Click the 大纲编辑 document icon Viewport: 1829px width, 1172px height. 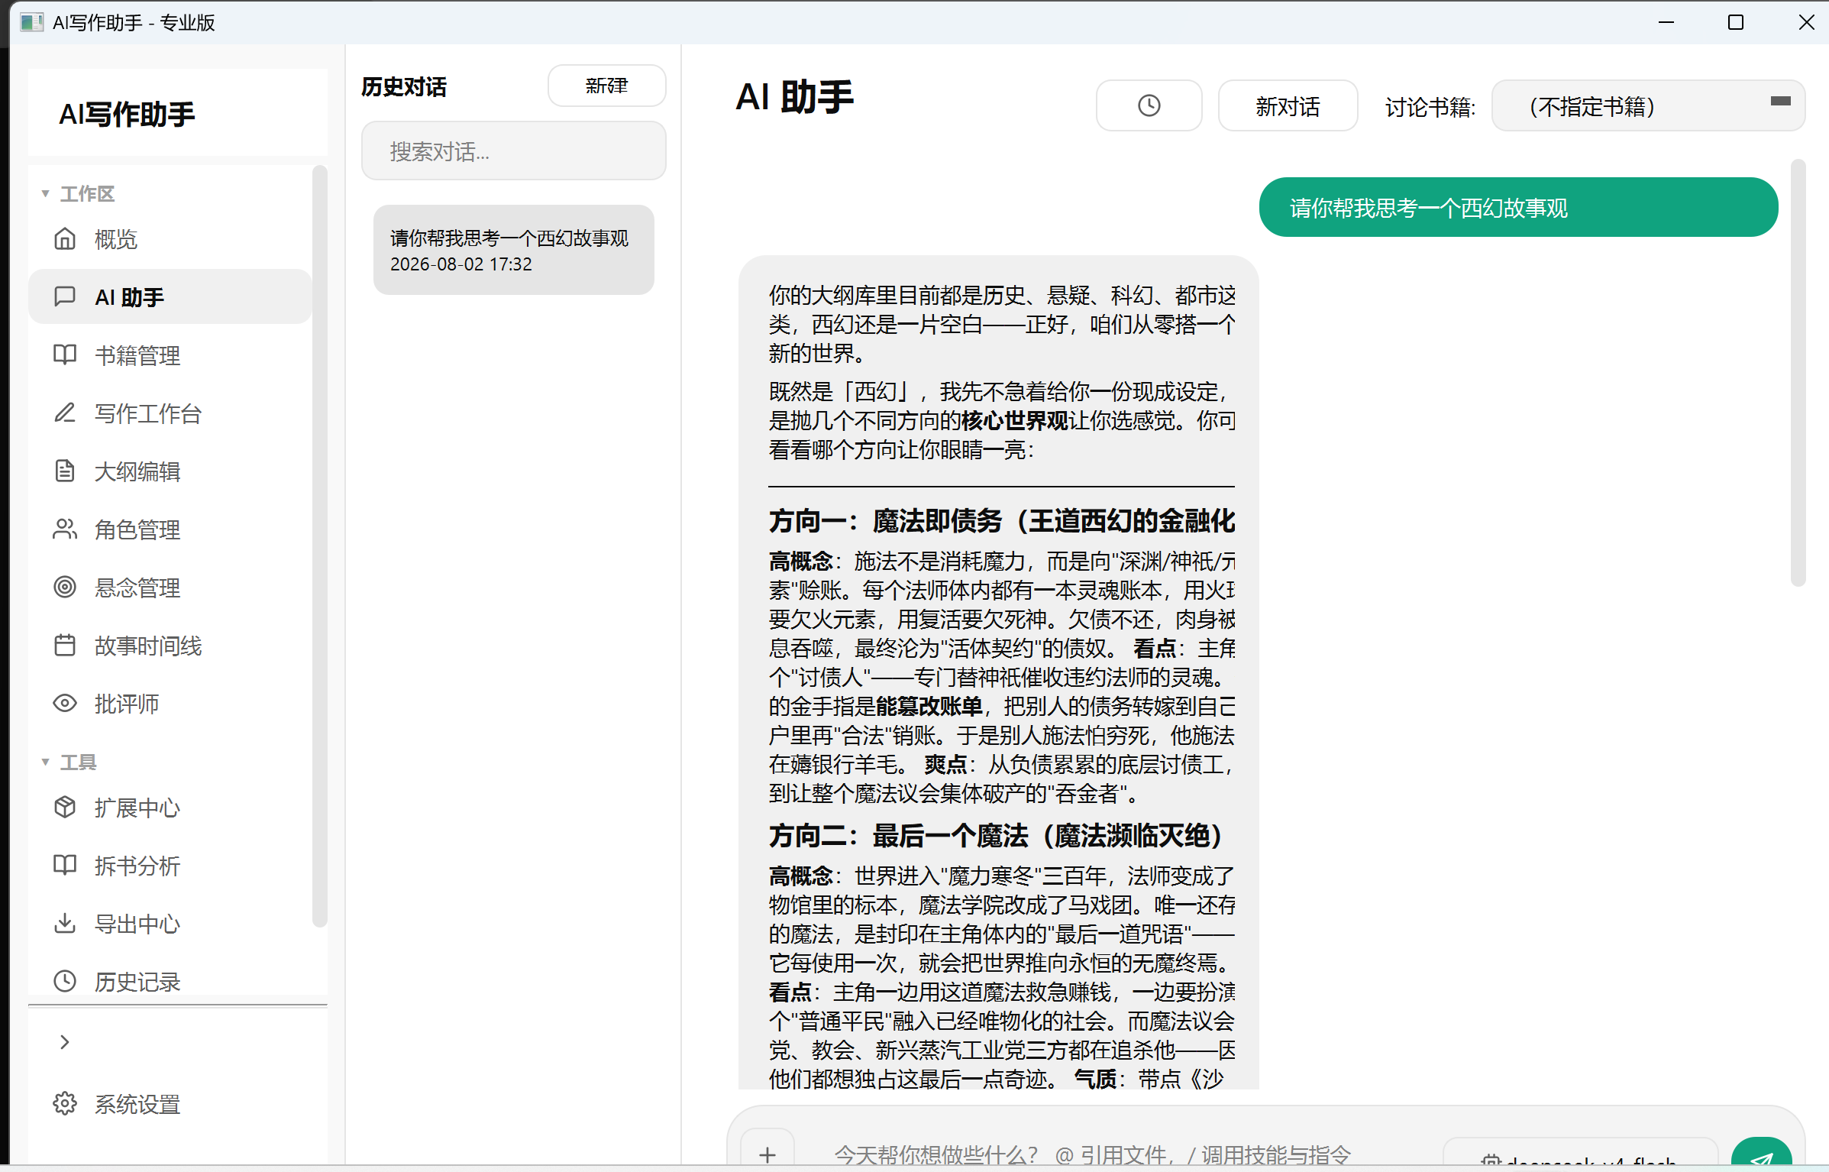pos(65,471)
